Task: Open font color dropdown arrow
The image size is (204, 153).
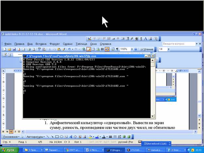Action: 107,137
